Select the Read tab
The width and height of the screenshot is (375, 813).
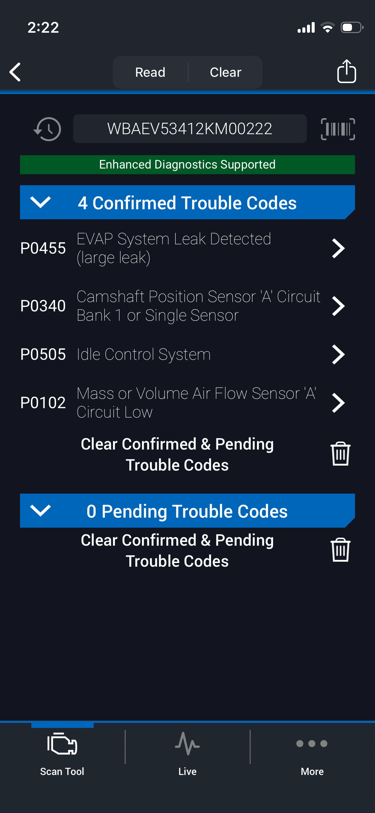(150, 72)
